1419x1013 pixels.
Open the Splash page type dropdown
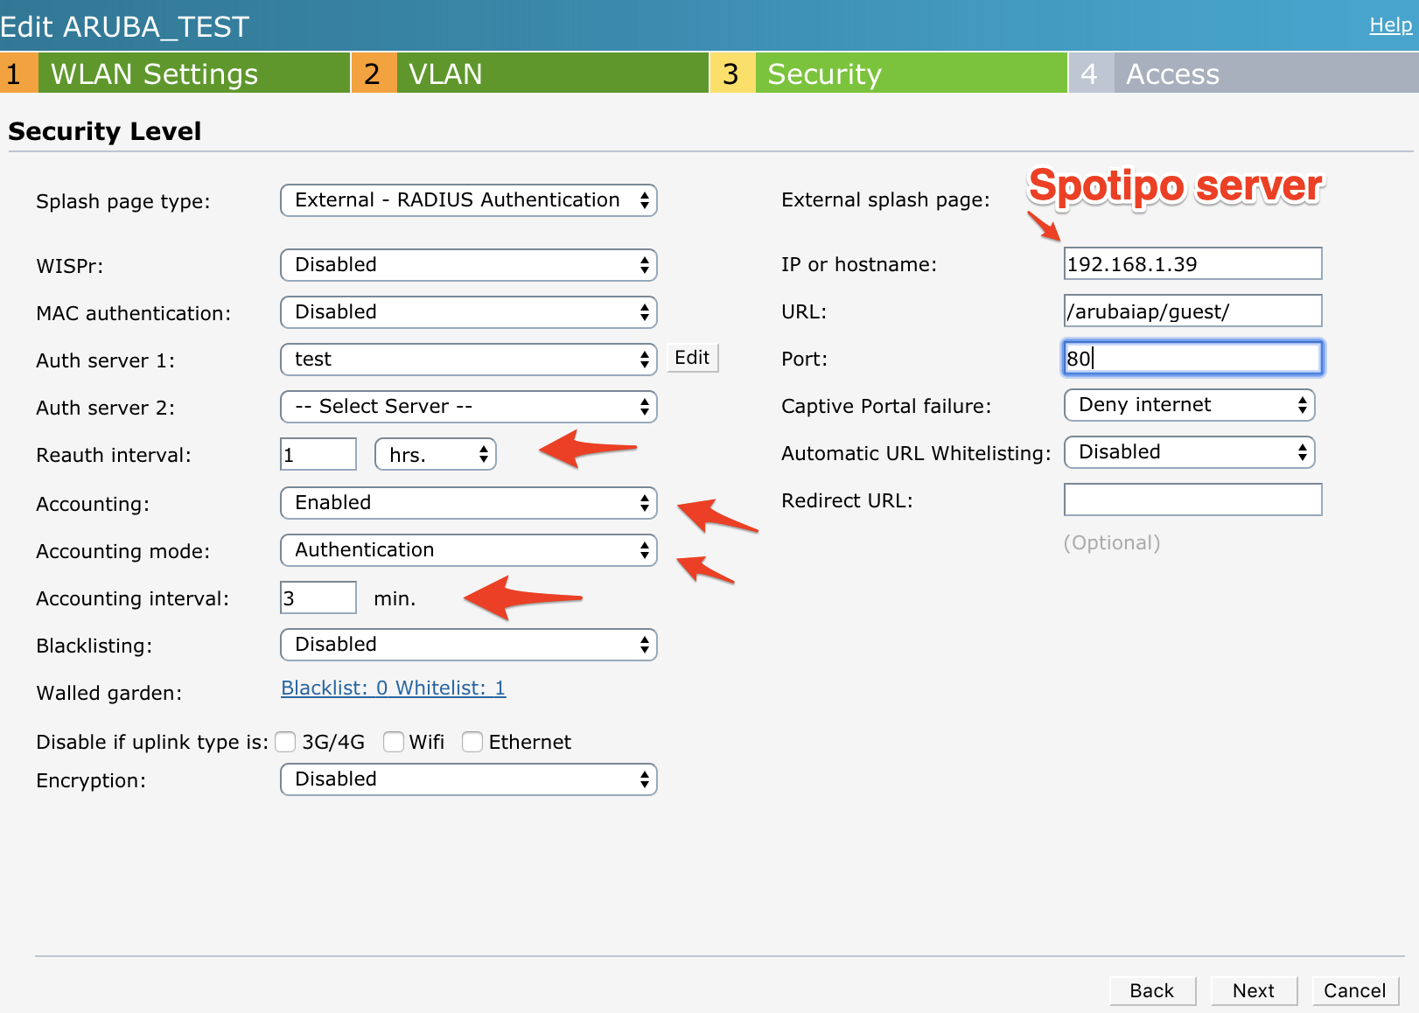(x=468, y=200)
